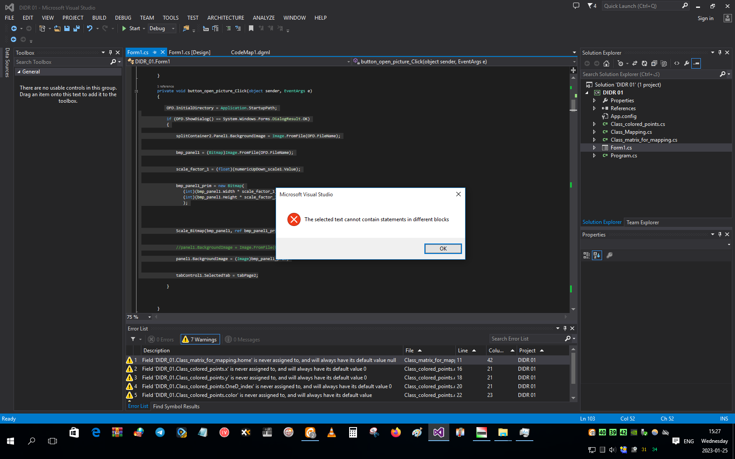Click the Save floppy disk icon
The width and height of the screenshot is (735, 459).
tap(67, 28)
